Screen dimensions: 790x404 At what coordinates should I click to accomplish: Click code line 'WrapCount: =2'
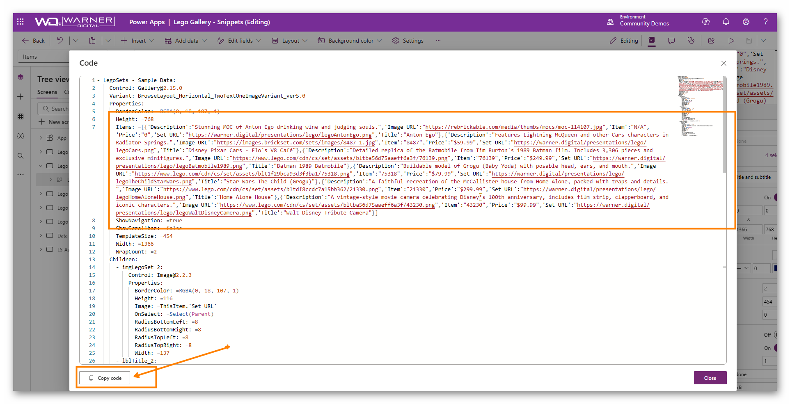(136, 252)
